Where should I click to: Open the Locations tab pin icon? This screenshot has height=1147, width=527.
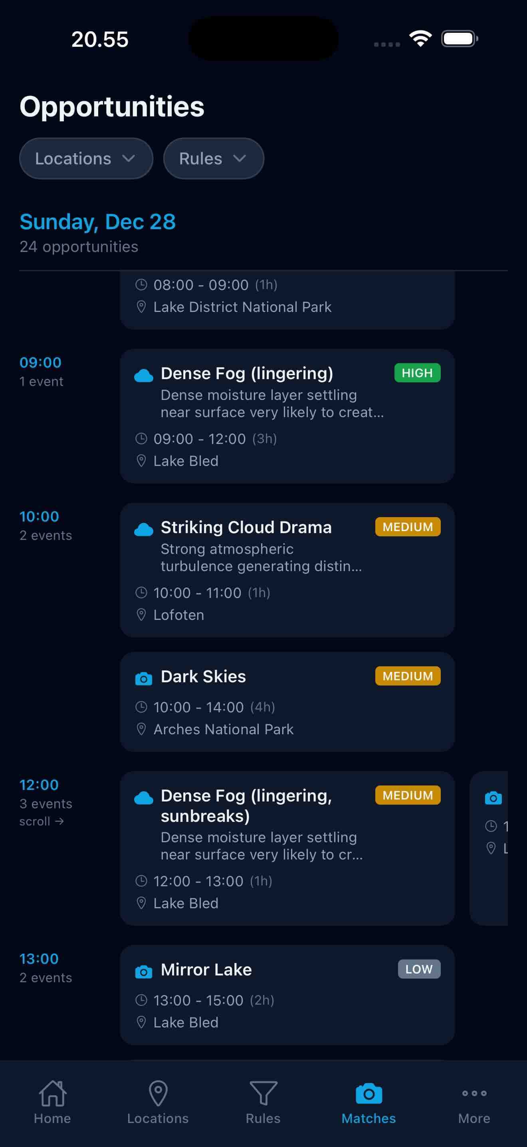(158, 1094)
